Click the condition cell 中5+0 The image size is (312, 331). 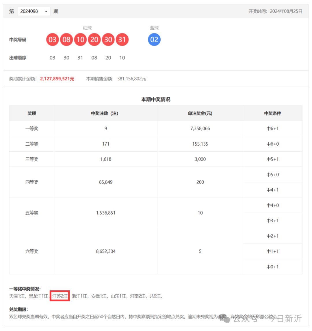273,174
